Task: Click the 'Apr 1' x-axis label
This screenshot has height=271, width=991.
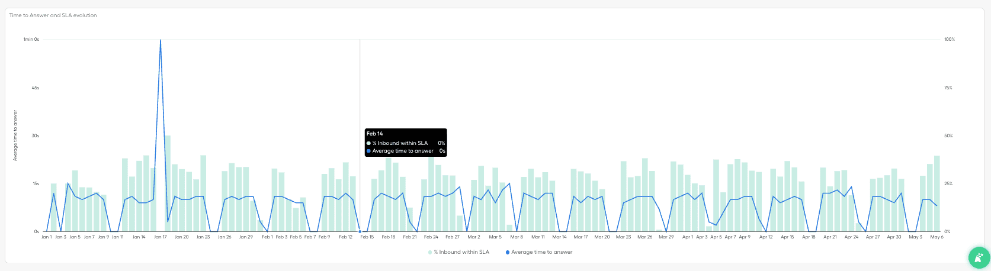Action: tap(688, 237)
